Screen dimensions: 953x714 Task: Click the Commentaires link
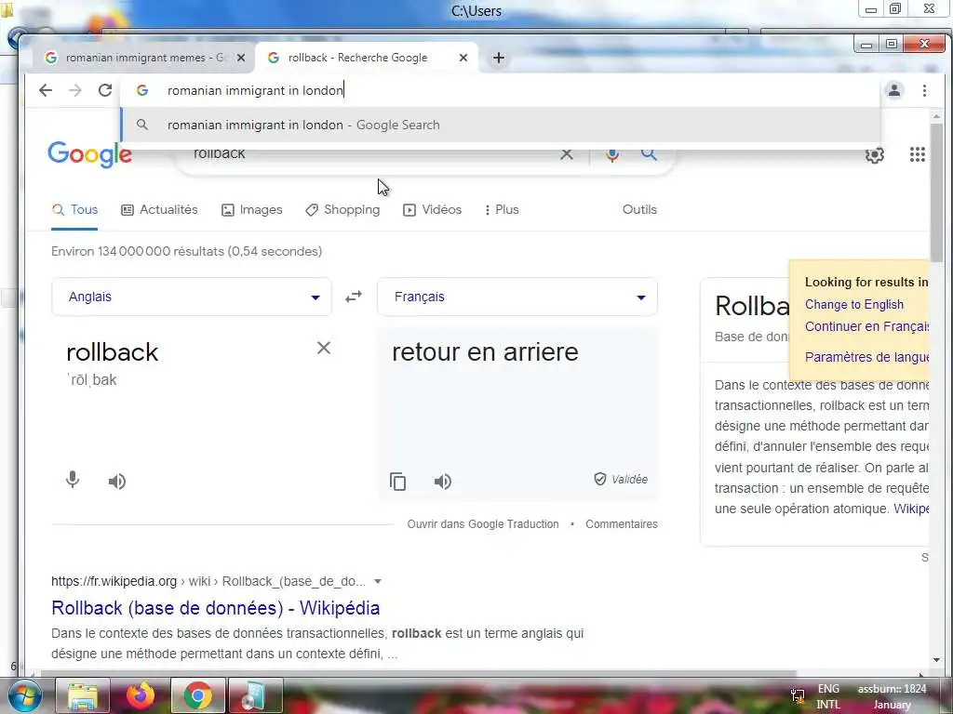tap(621, 524)
